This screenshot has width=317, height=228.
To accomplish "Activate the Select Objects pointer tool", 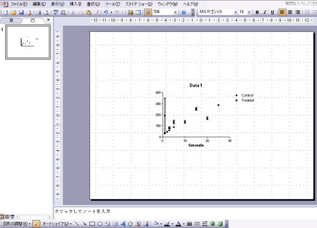I will point(36,224).
